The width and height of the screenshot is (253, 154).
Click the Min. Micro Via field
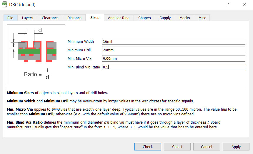tap(174, 59)
